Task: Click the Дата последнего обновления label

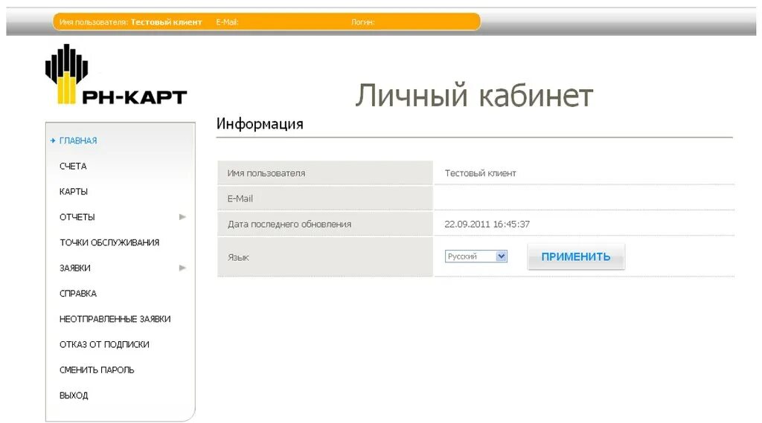Action: point(289,225)
